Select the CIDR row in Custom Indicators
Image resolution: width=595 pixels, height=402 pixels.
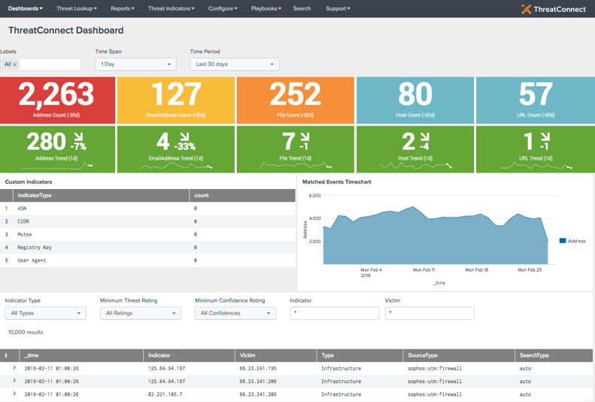(x=147, y=221)
